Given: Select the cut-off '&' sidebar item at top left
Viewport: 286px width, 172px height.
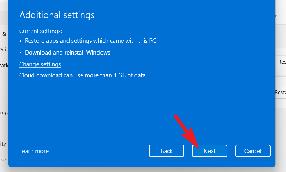Looking at the screenshot, I should click(x=4, y=34).
